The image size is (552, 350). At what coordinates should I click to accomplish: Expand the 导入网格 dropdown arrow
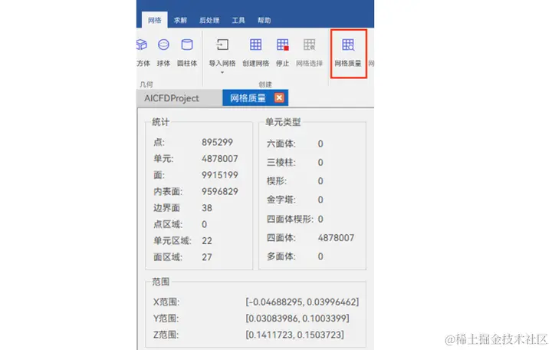pos(222,73)
